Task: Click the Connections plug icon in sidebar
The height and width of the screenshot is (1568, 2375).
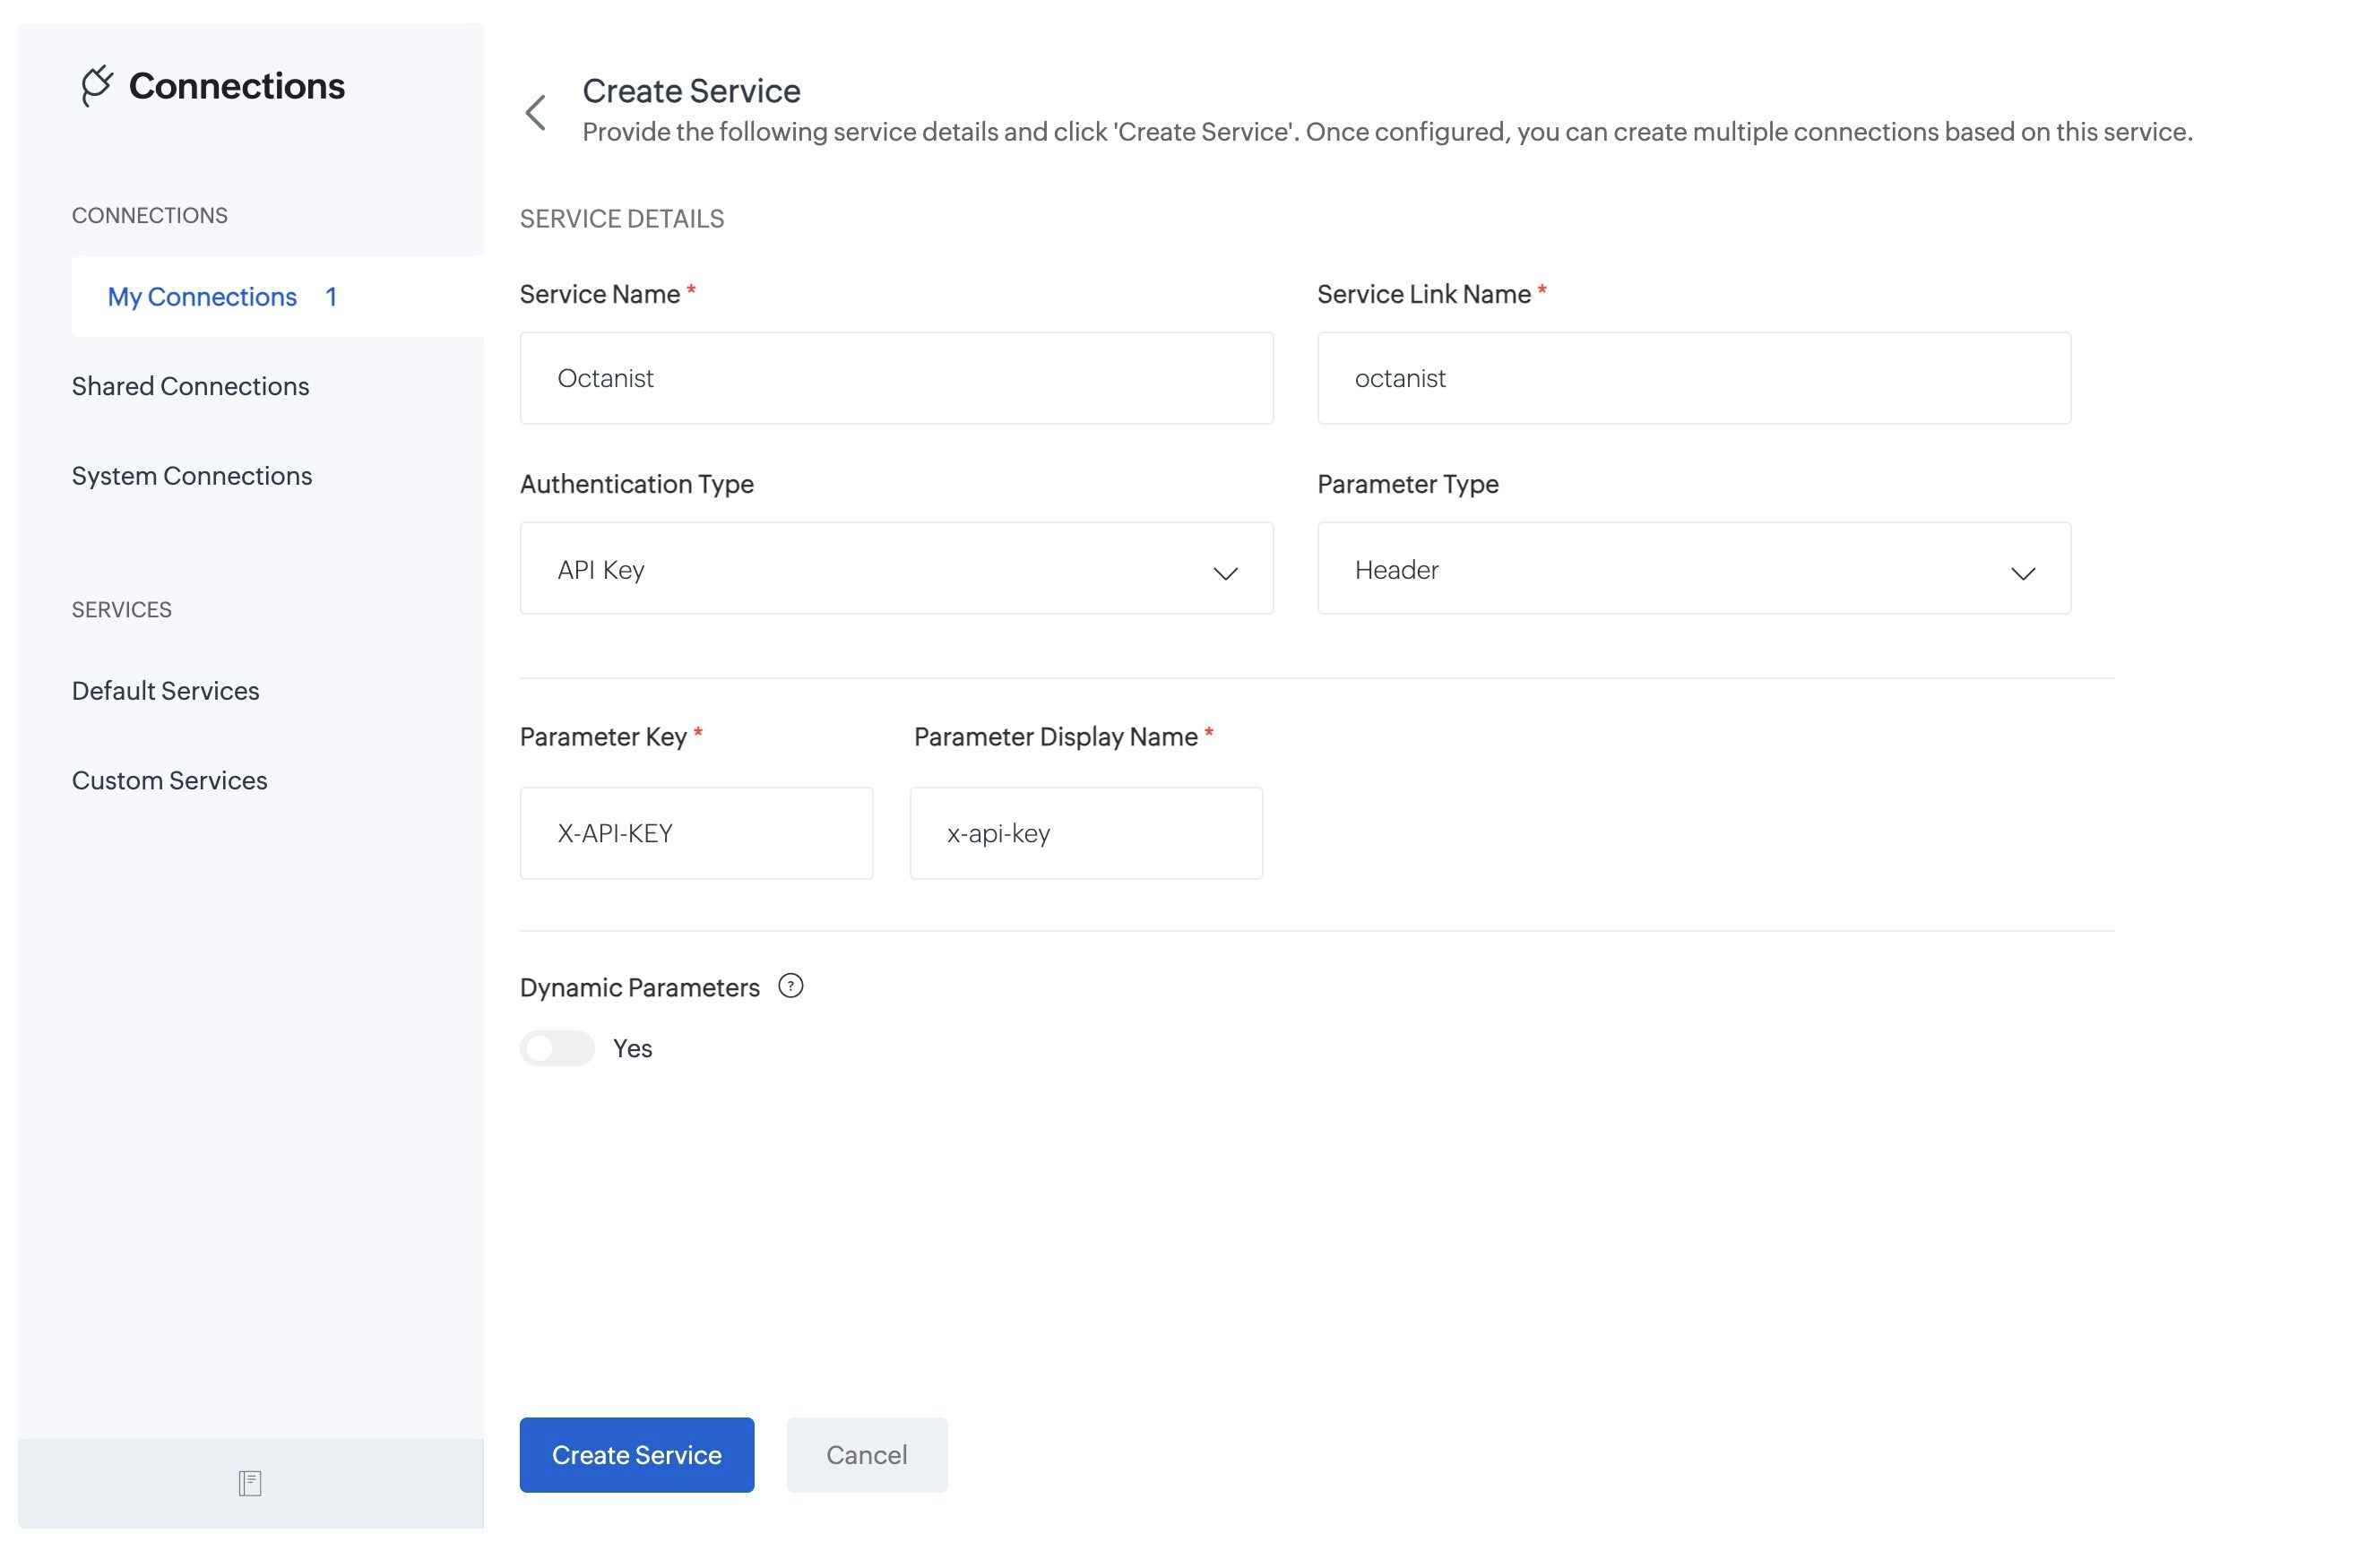Action: 97,86
